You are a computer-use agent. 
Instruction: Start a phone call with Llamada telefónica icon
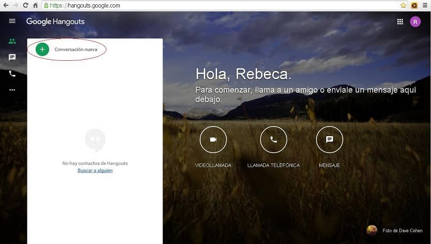click(273, 140)
